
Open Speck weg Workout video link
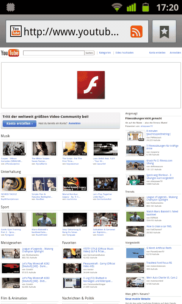pyautogui.click(x=160, y=177)
